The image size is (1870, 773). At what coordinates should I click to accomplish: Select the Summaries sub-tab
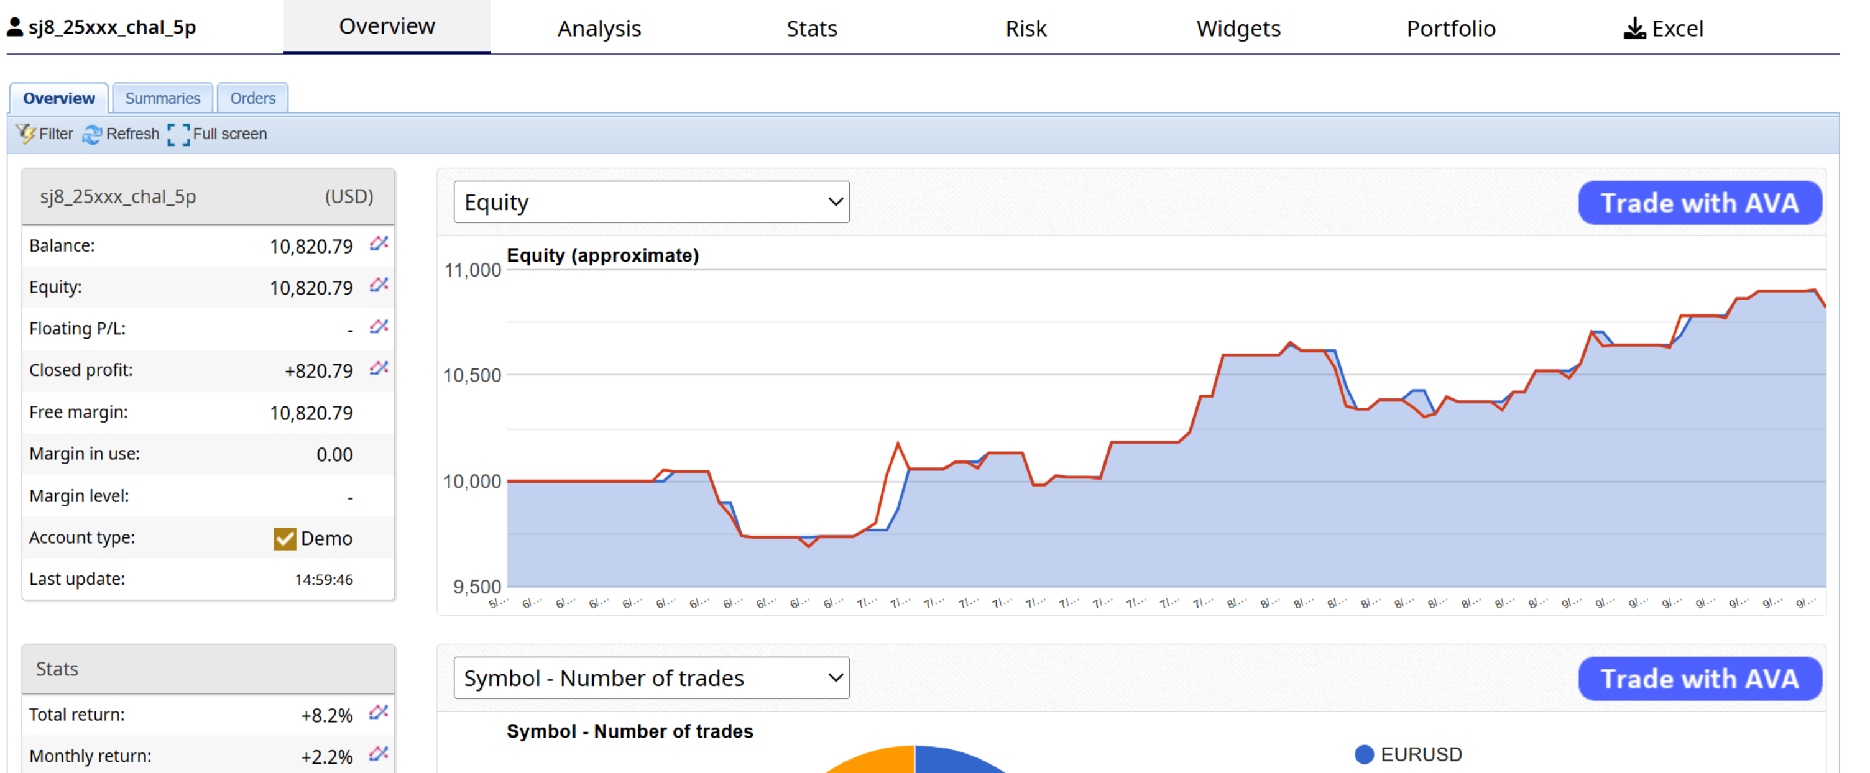click(x=163, y=98)
